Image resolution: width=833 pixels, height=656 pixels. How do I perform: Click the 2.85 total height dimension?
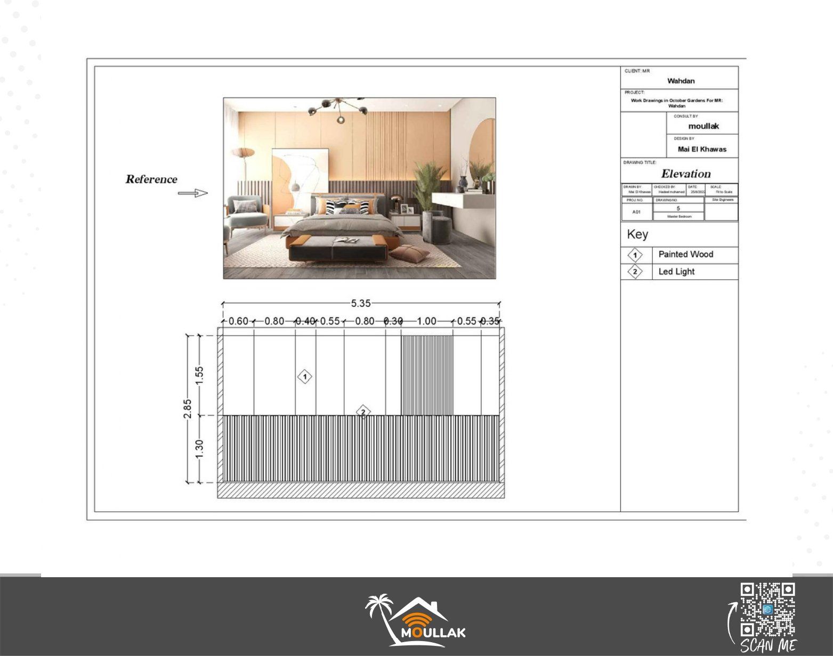click(x=188, y=409)
